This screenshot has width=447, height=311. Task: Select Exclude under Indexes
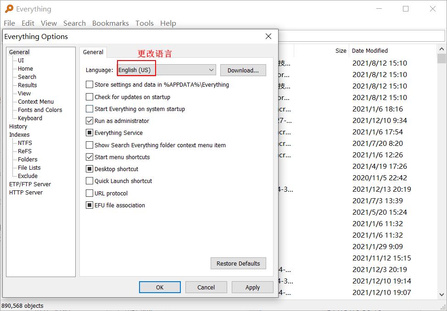pos(28,176)
